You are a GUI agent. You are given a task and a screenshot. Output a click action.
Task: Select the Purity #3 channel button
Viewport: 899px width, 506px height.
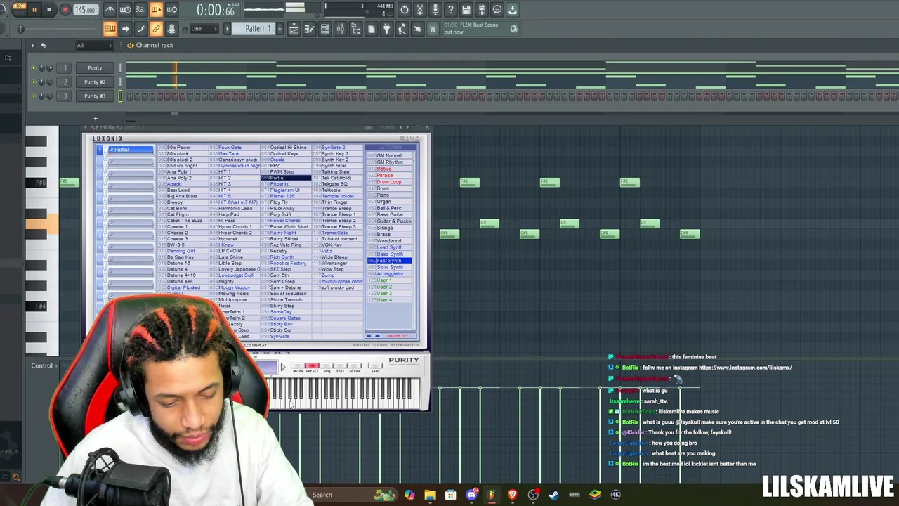tap(95, 96)
